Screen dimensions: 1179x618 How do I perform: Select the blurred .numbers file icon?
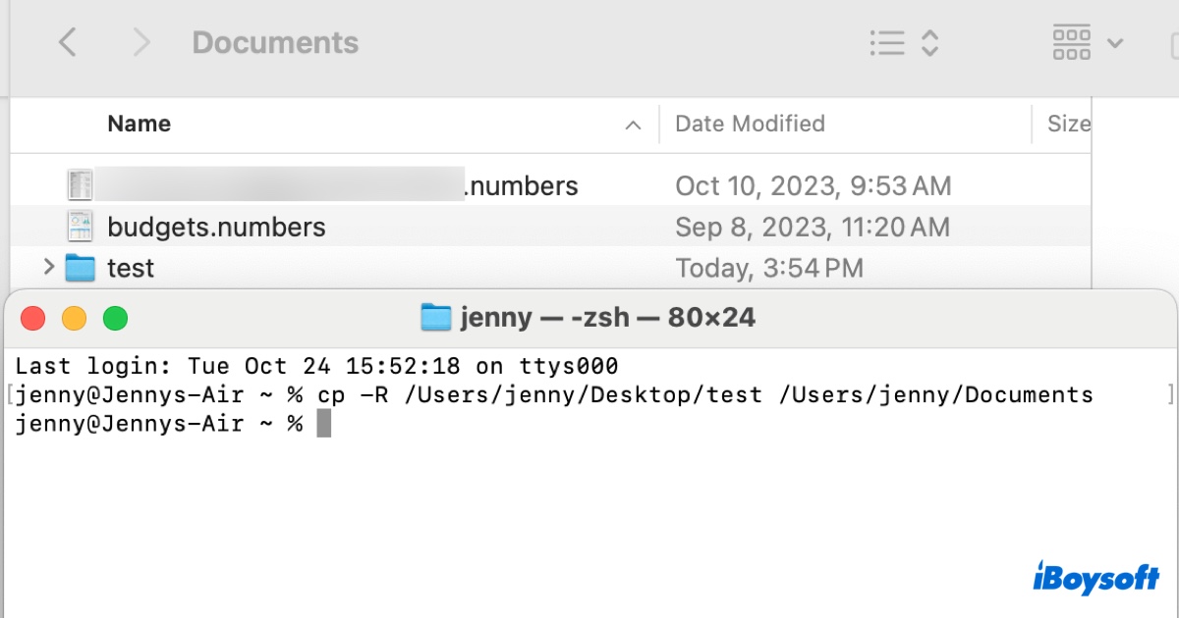coord(80,185)
